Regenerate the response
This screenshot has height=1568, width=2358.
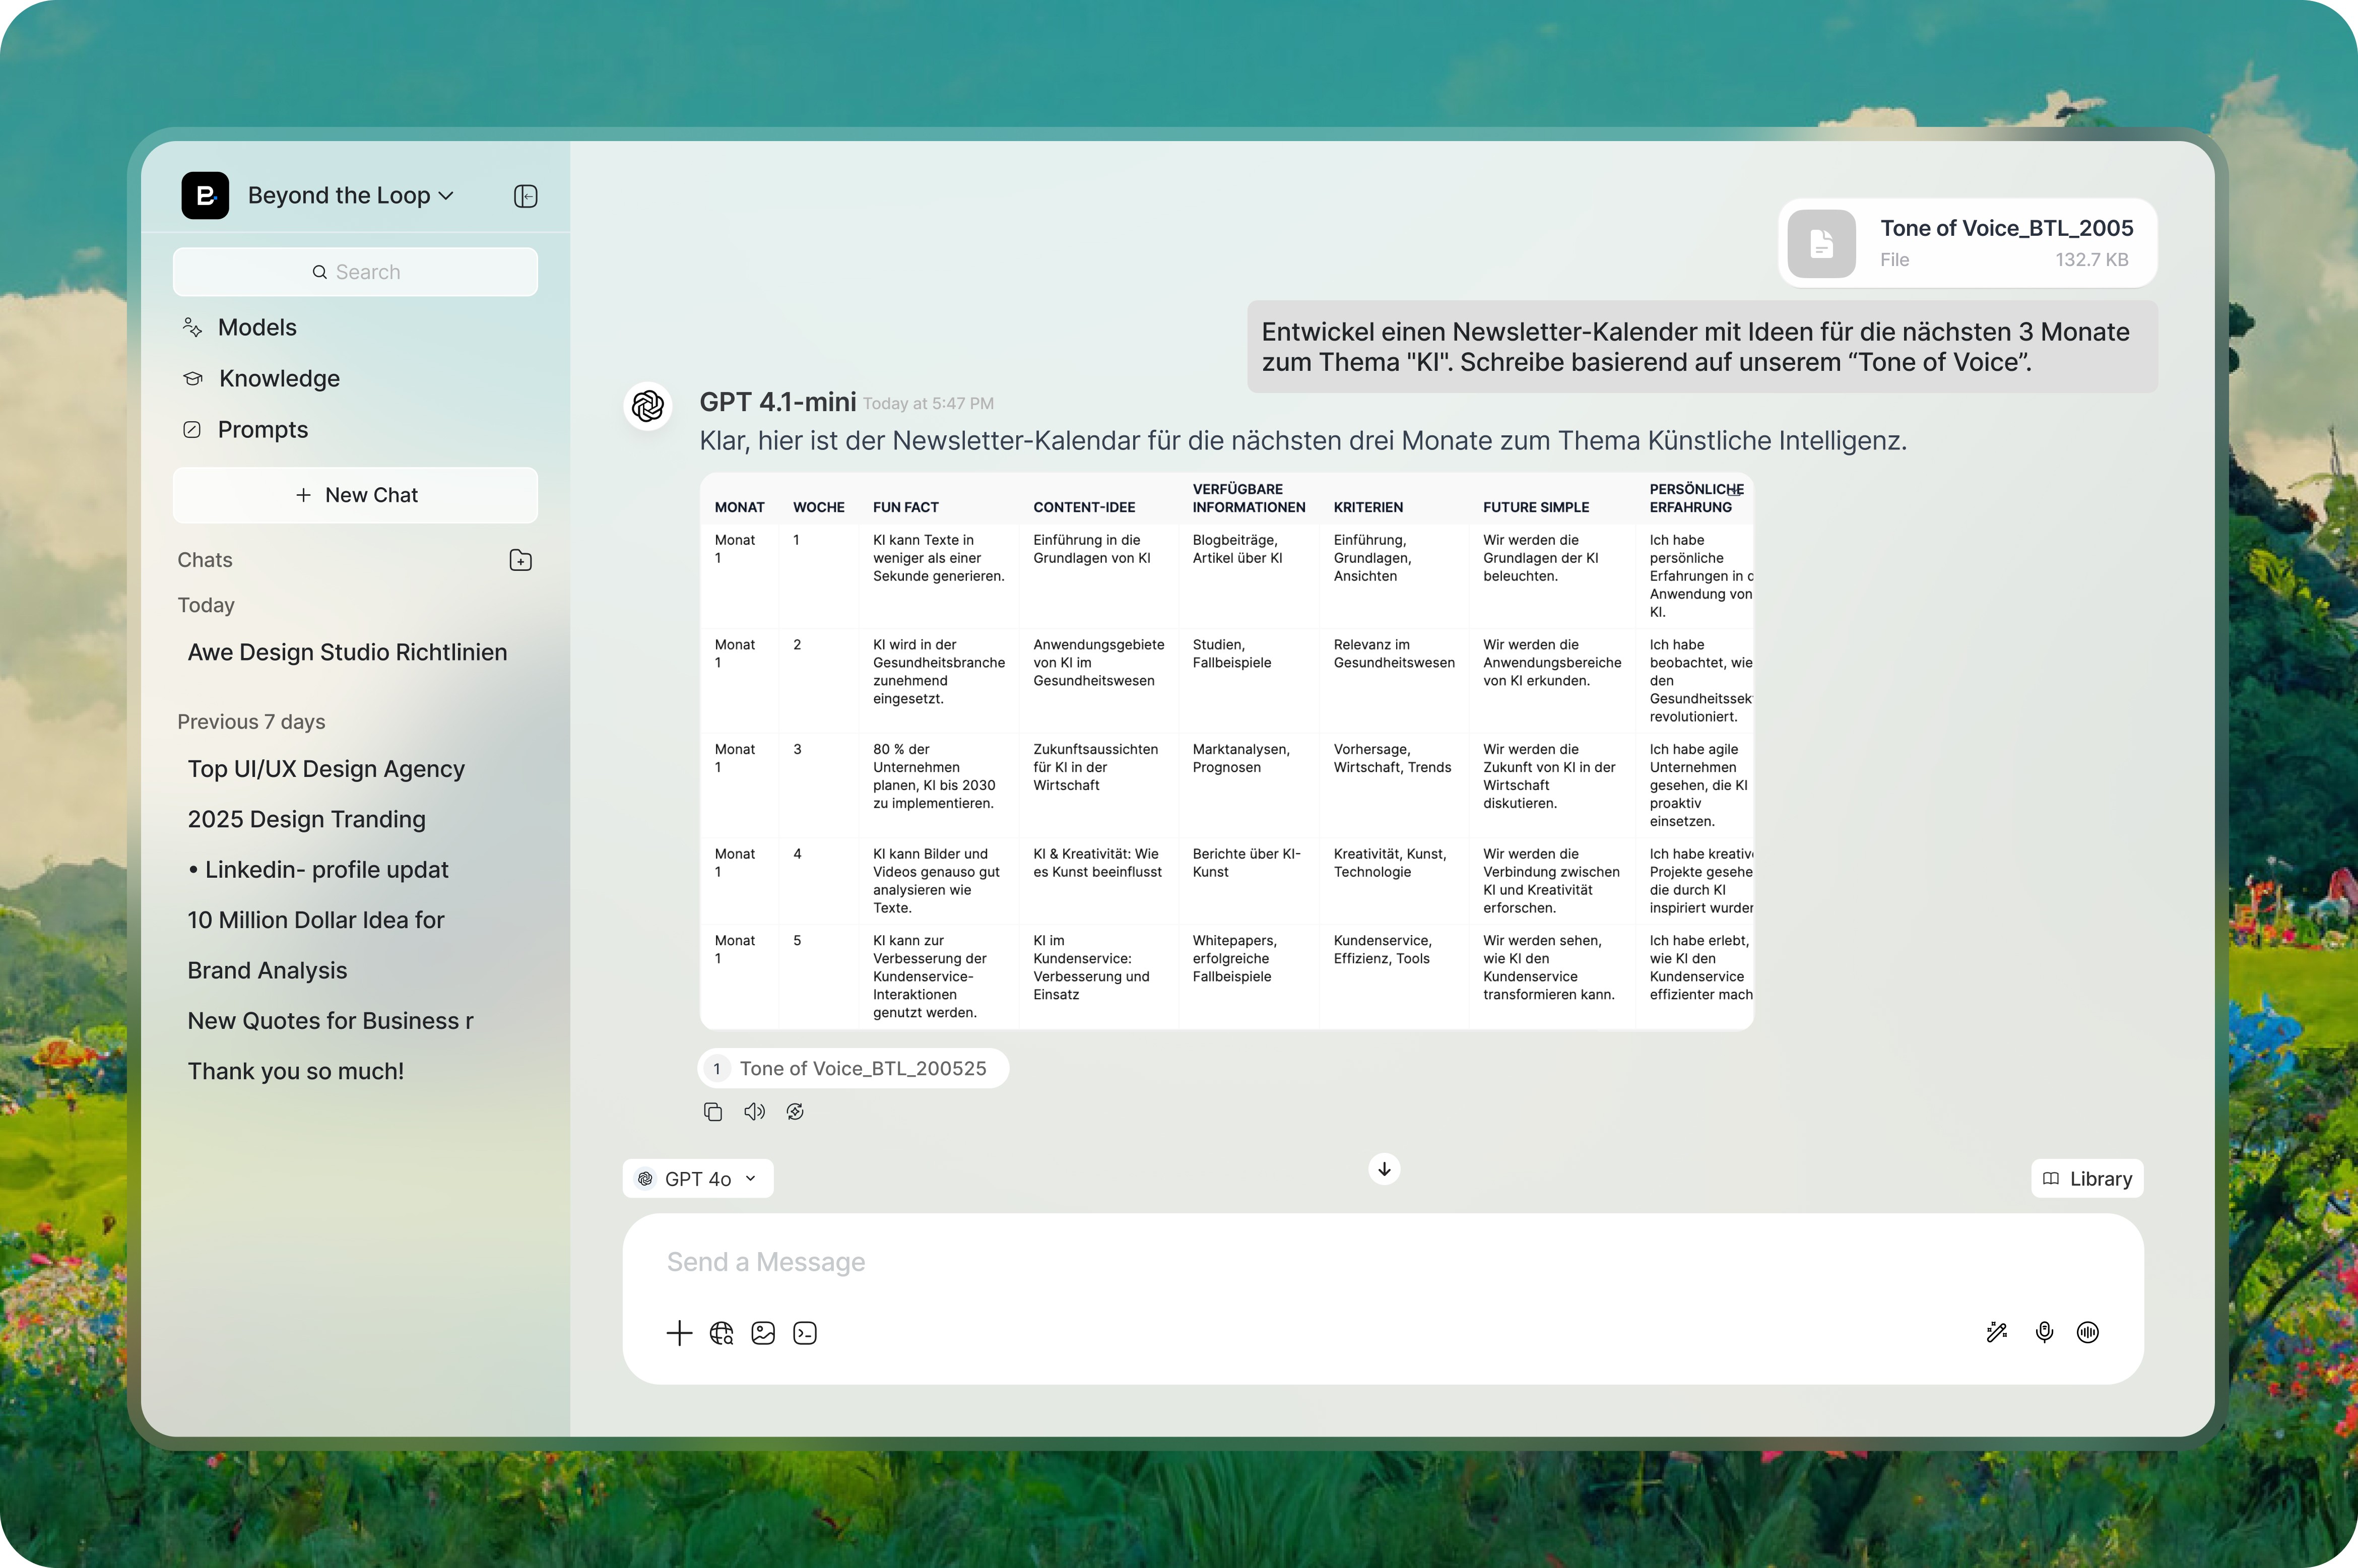pyautogui.click(x=795, y=1112)
